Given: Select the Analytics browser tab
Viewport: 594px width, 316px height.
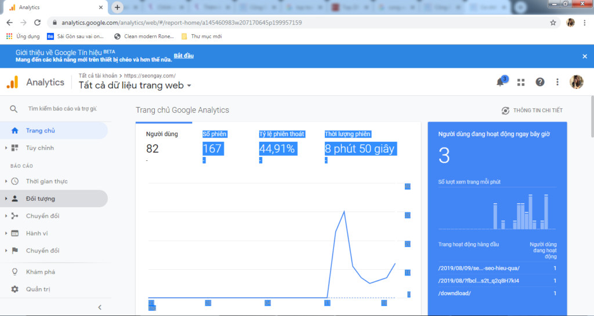Looking at the screenshot, I should click(x=56, y=7).
